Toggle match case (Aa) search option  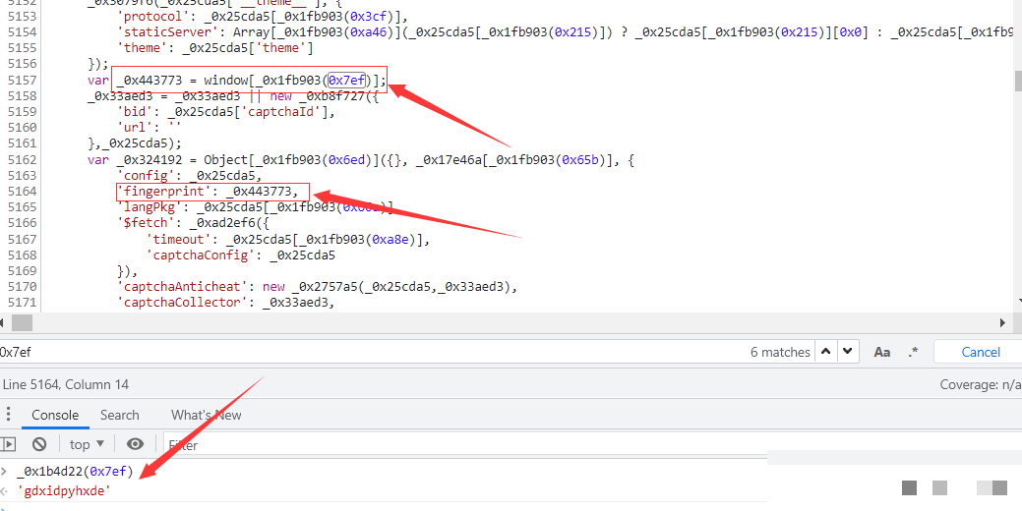tap(882, 352)
